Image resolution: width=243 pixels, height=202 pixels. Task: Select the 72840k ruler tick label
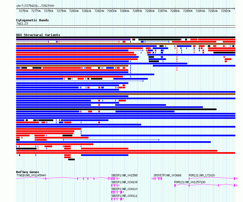pyautogui.click(x=125, y=11)
